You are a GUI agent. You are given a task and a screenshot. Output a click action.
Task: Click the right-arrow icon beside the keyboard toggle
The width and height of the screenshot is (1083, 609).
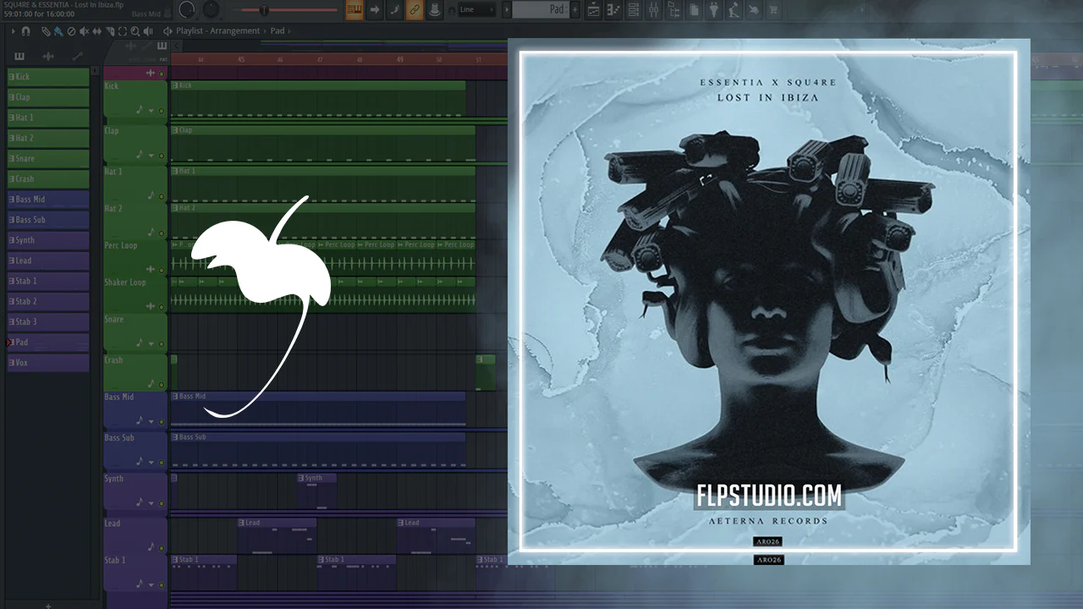[375, 10]
